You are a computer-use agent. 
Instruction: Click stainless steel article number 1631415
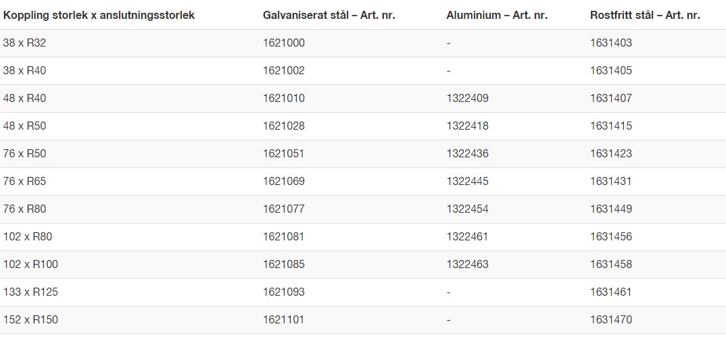tap(611, 126)
